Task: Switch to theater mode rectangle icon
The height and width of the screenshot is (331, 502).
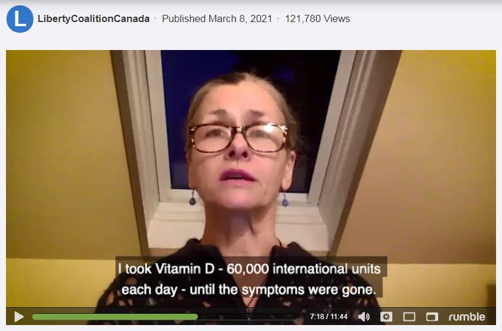Action: pyautogui.click(x=409, y=317)
